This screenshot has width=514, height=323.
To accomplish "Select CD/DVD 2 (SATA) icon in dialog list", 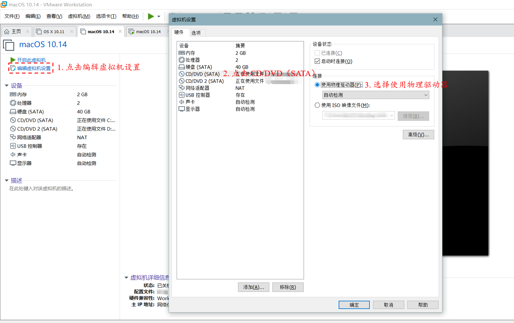I will [182, 81].
